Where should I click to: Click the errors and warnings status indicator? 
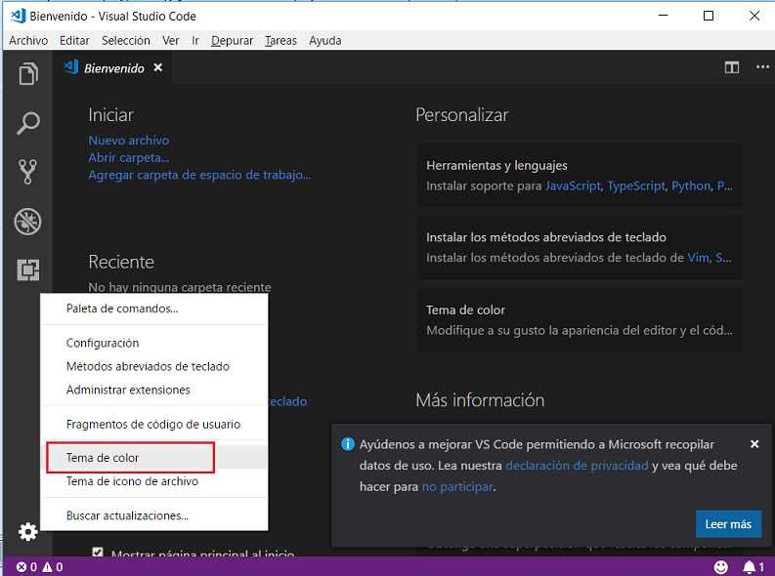pos(39,567)
